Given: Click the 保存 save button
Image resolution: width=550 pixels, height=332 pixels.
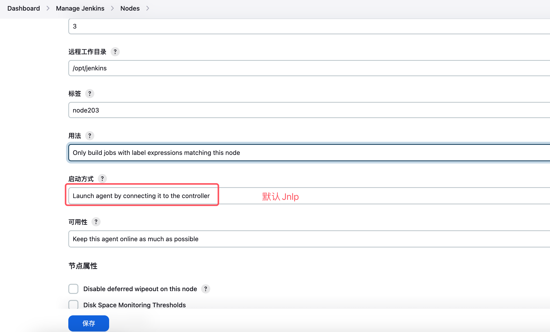Looking at the screenshot, I should tap(88, 323).
